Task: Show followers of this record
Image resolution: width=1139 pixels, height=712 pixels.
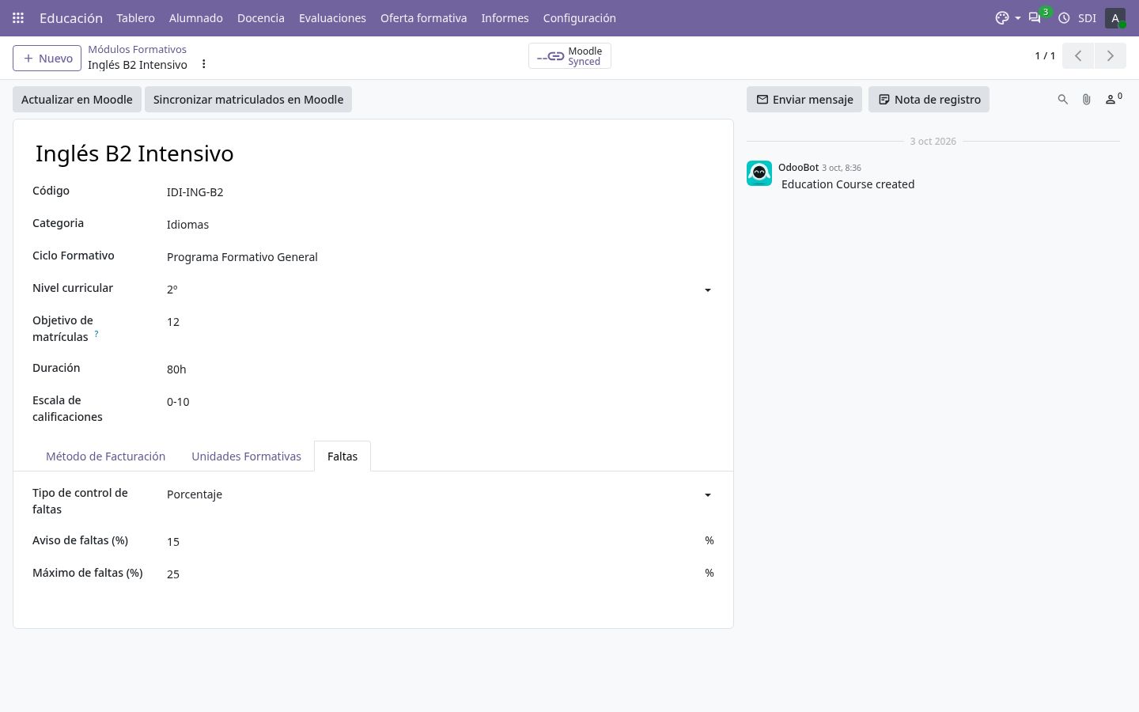Action: click(1113, 99)
